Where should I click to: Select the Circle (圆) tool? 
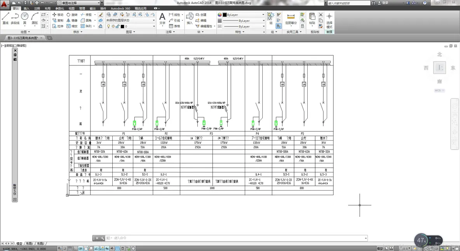(24, 18)
